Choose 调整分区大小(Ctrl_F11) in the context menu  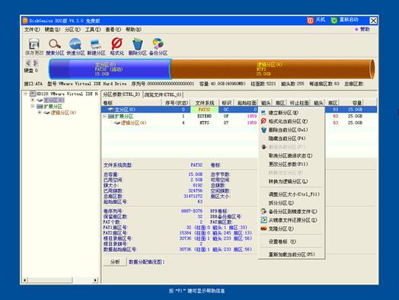[x=292, y=194]
